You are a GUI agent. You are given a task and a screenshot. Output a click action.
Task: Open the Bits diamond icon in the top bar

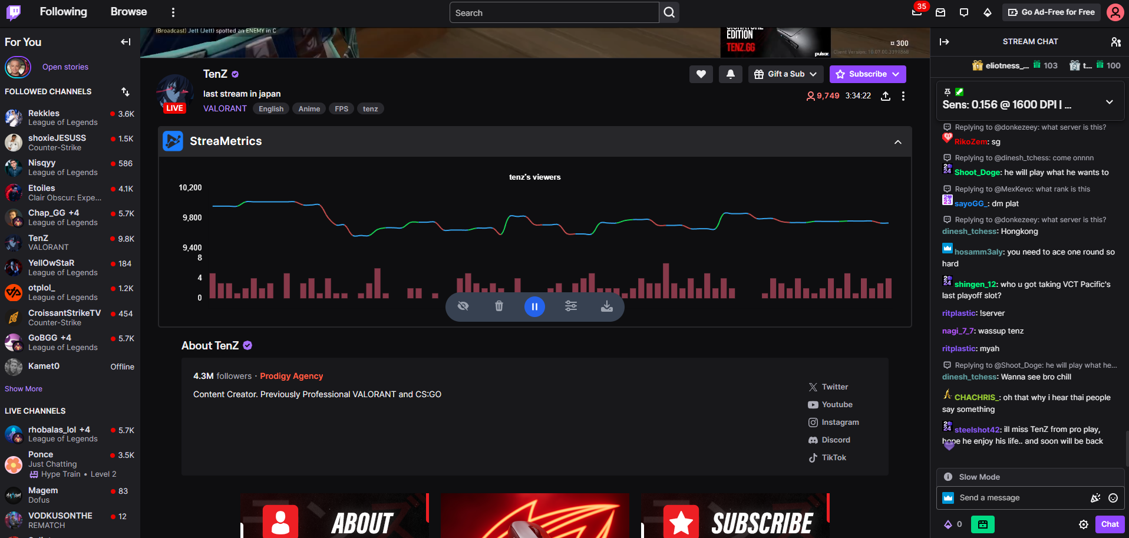pyautogui.click(x=988, y=12)
